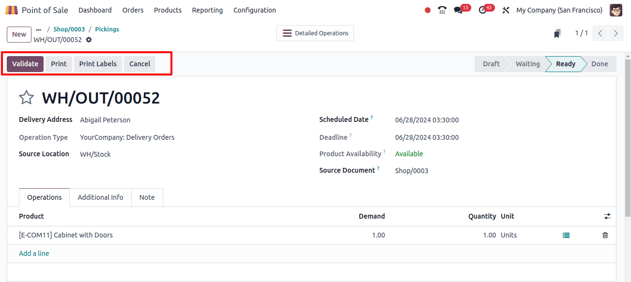Select the Waiting status stage
The image size is (631, 282).
[x=527, y=64]
